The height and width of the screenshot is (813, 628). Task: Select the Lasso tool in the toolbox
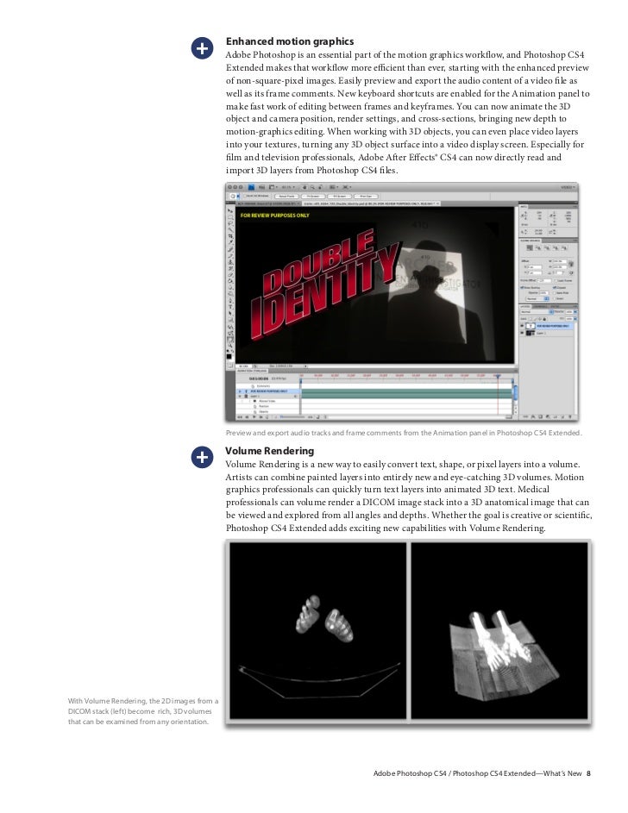coord(231,223)
